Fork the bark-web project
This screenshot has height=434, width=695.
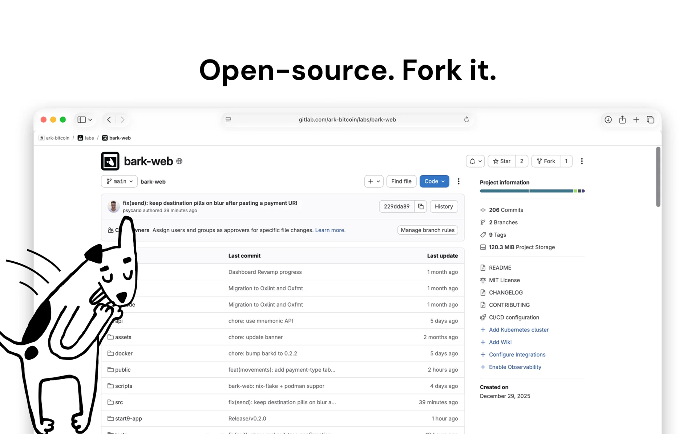point(546,161)
